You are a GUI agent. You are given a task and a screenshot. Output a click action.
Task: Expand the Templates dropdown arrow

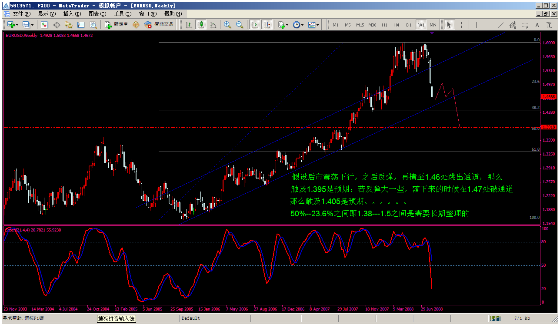coord(318,25)
